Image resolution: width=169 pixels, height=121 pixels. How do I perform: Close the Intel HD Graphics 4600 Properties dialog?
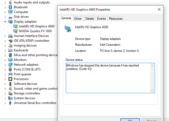point(159,9)
